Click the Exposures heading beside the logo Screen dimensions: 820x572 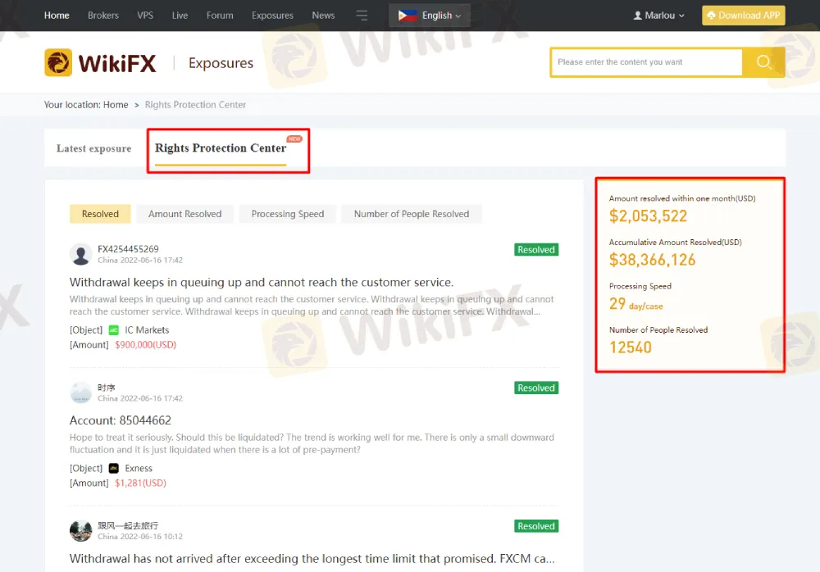221,63
